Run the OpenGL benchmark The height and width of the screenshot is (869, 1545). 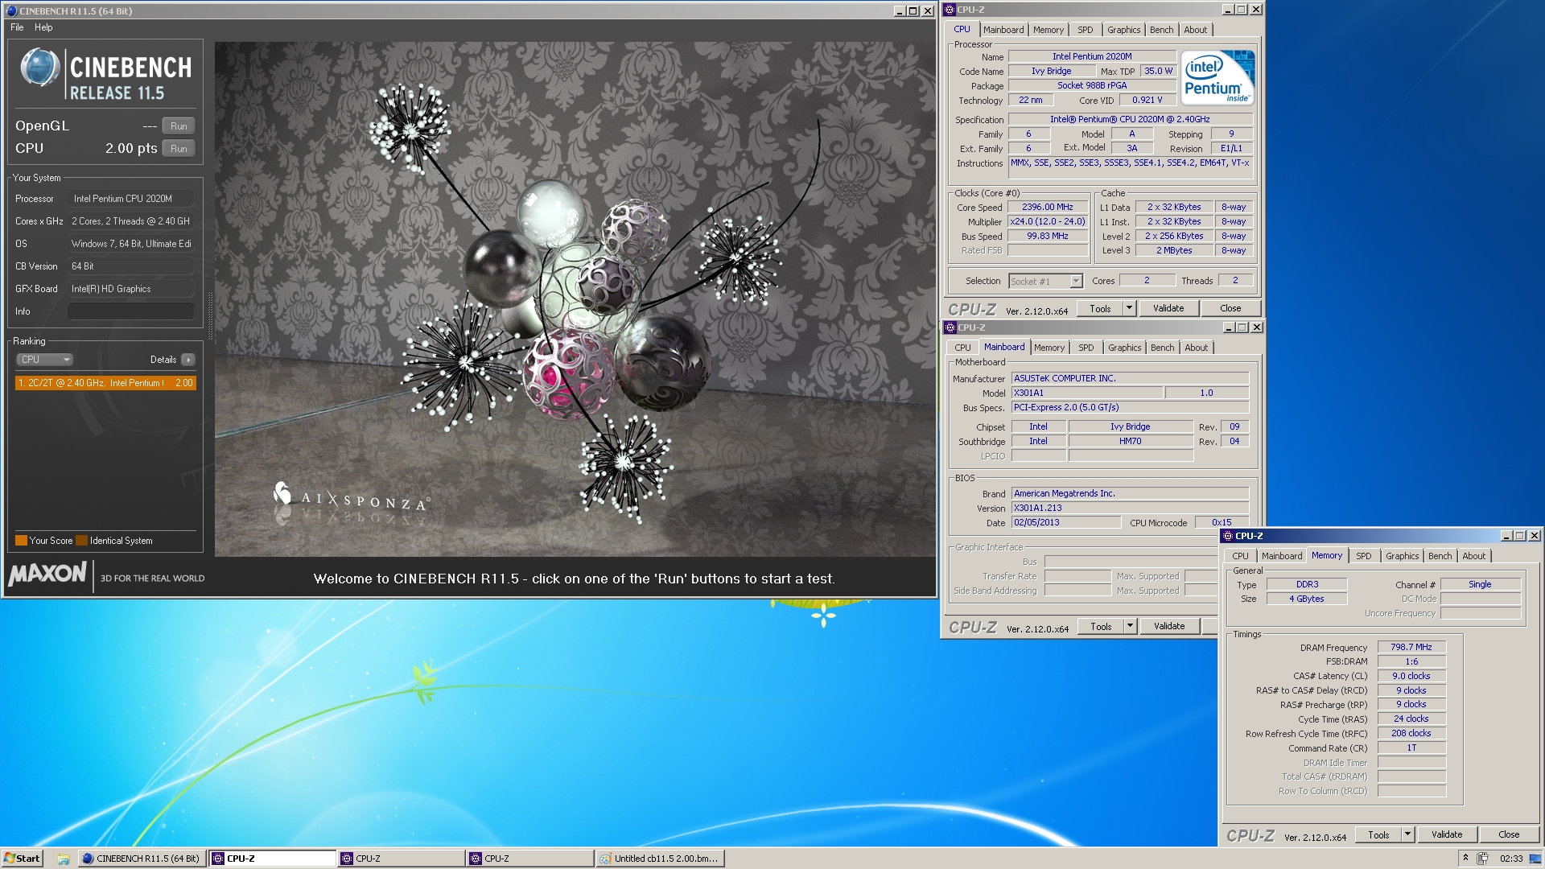[179, 126]
